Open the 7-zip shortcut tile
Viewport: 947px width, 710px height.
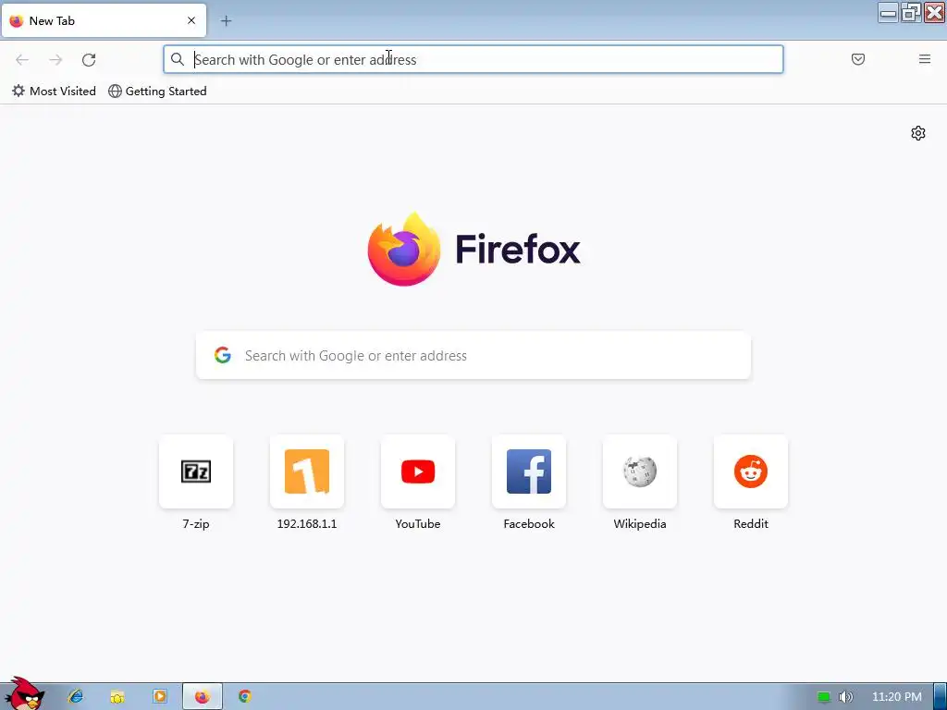pos(196,471)
